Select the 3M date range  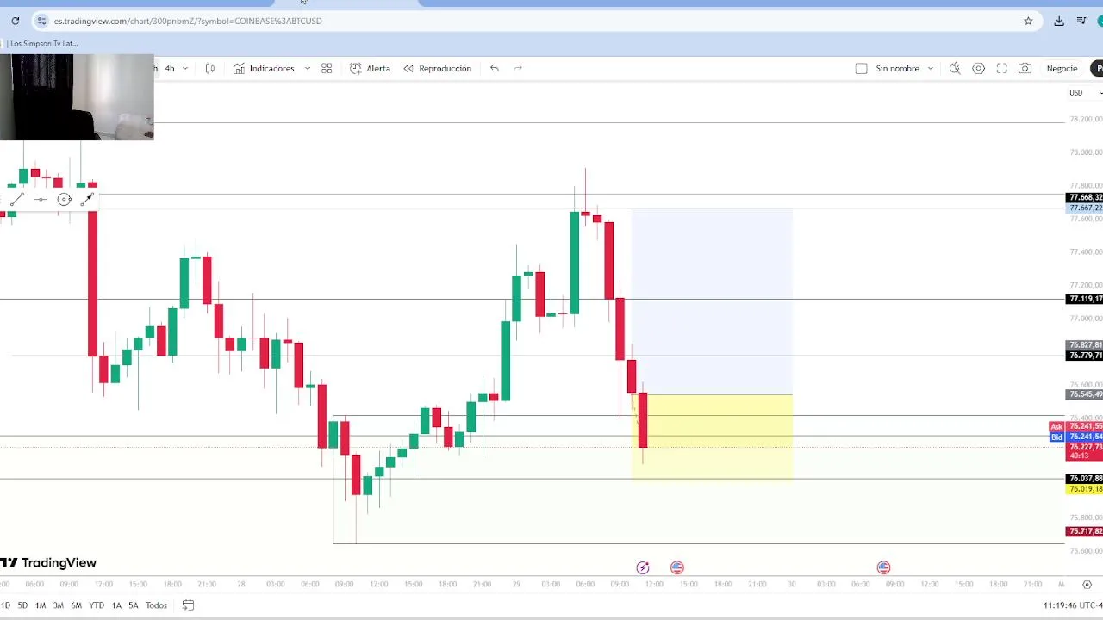coord(58,605)
